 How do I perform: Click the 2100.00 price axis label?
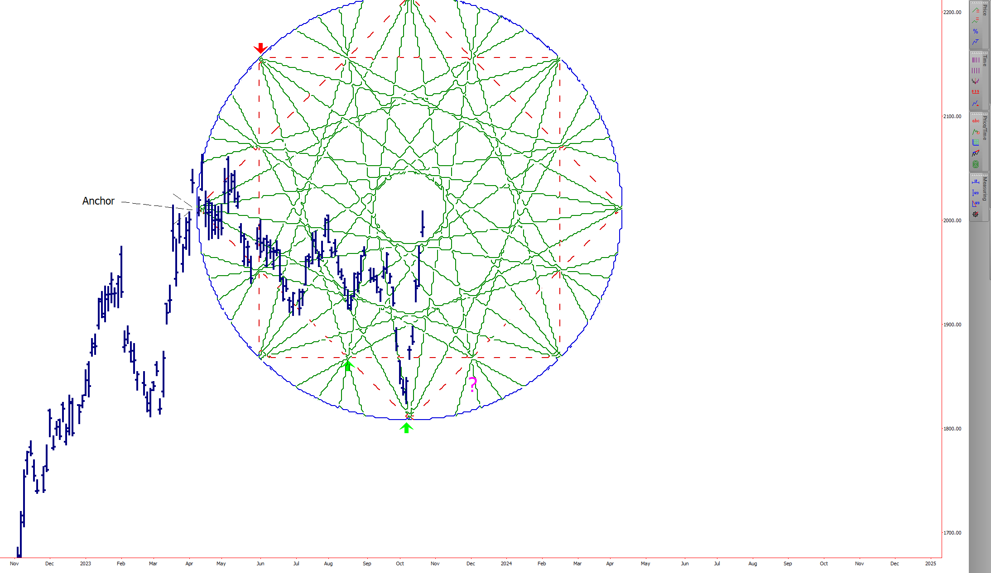[952, 116]
